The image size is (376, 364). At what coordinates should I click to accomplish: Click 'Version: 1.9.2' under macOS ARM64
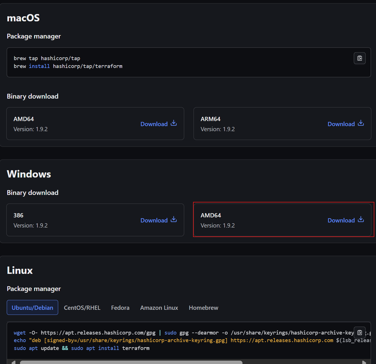(x=218, y=129)
